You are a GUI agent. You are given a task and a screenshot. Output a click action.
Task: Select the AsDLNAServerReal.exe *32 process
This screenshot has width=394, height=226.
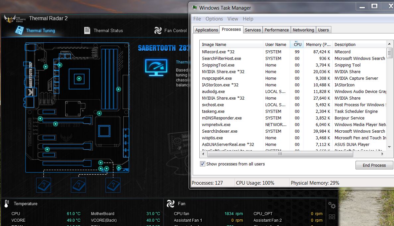293,145
